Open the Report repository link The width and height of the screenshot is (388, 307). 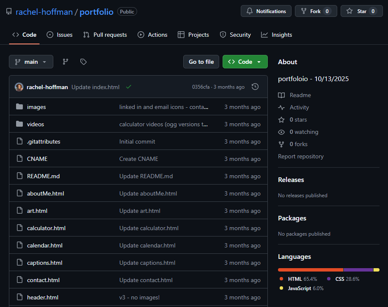tap(301, 156)
